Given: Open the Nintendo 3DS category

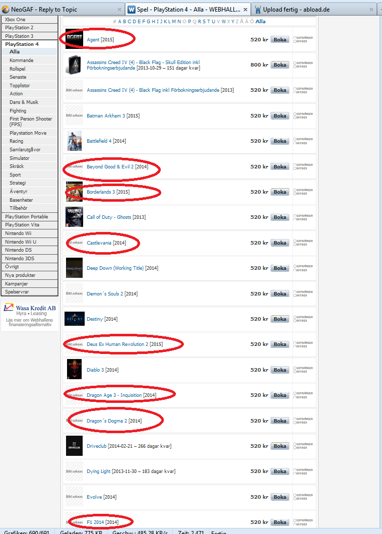Looking at the screenshot, I should point(30,259).
